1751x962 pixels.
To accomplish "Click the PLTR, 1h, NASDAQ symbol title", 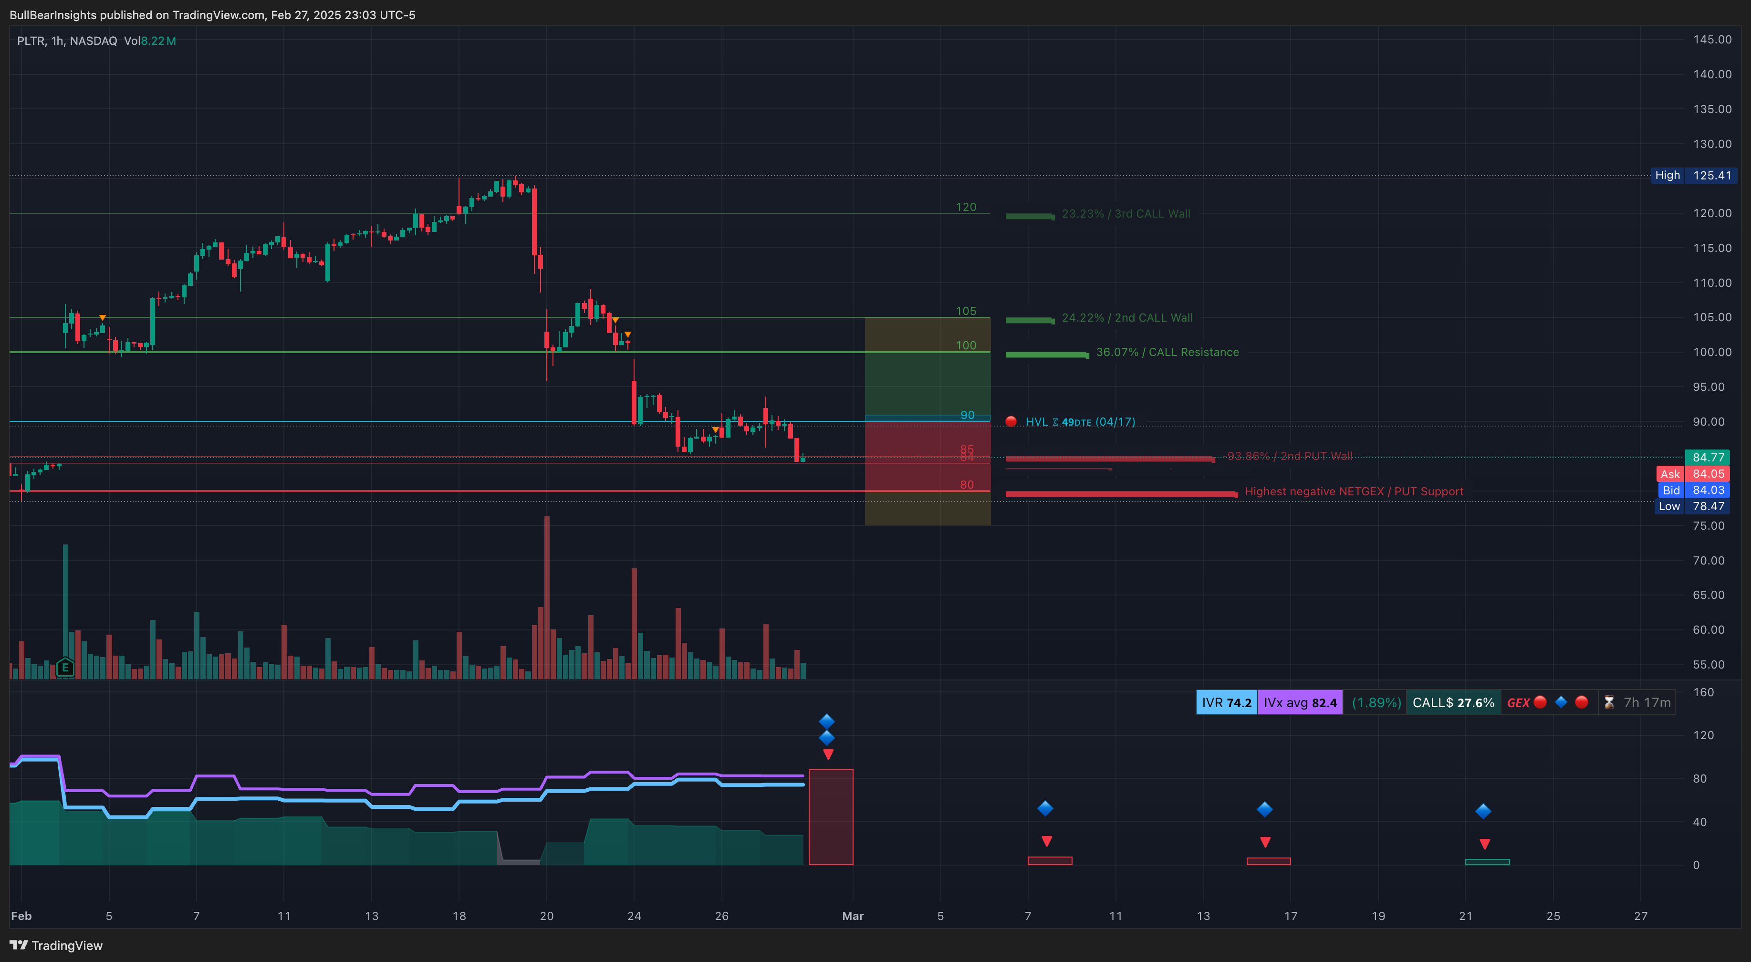I will tap(67, 41).
